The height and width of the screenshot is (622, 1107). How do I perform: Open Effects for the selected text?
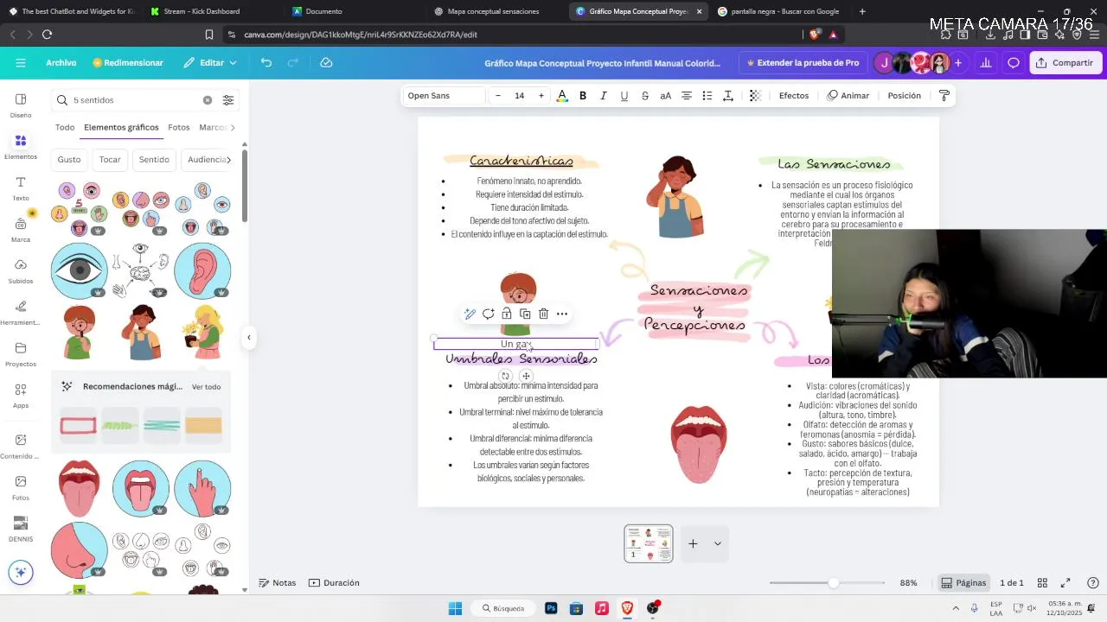[794, 96]
